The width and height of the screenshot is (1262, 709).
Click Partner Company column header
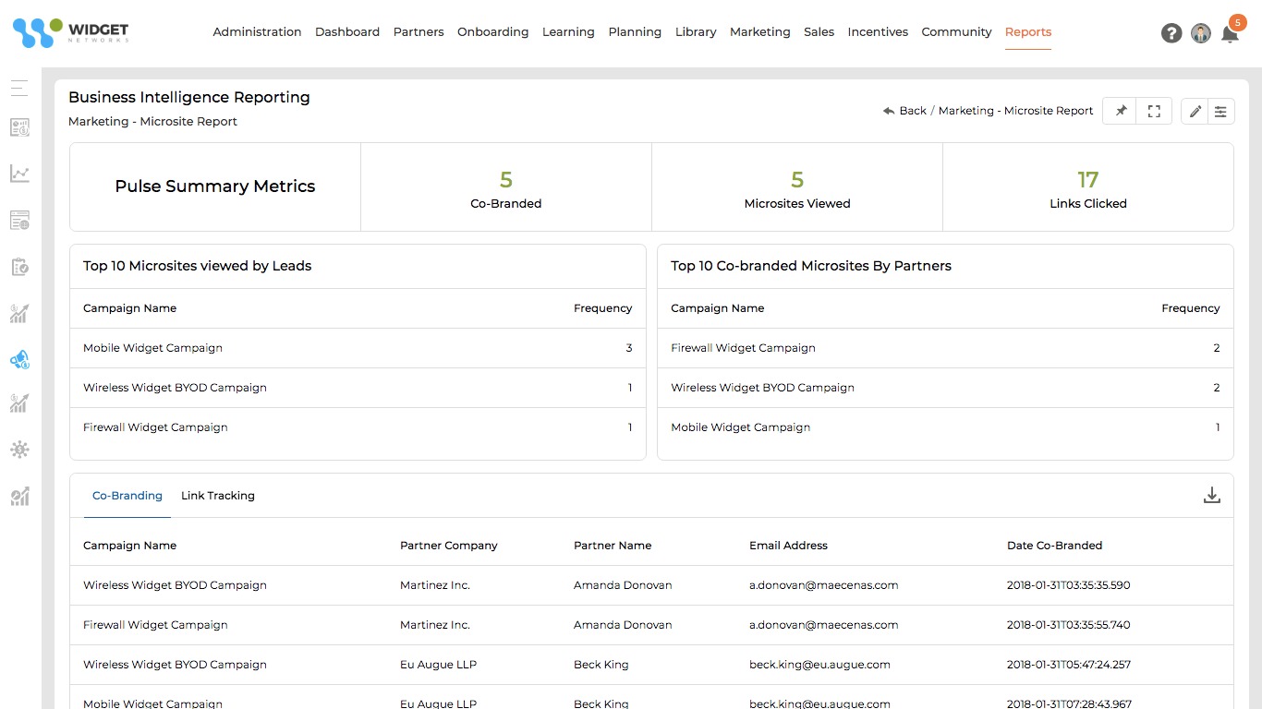449,546
